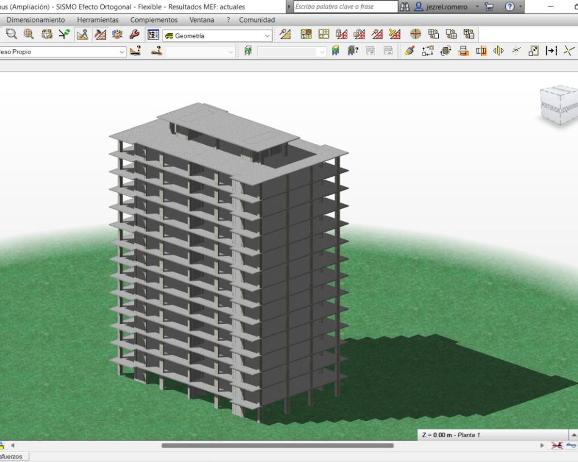Click the paintbrush icon in the edit toolbar
Viewport: 578px width, 462px height.
click(x=409, y=51)
